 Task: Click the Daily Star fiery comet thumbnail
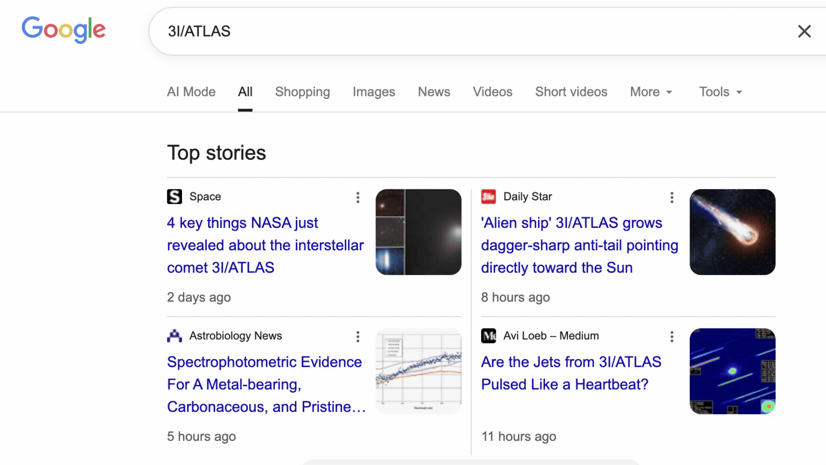(732, 232)
